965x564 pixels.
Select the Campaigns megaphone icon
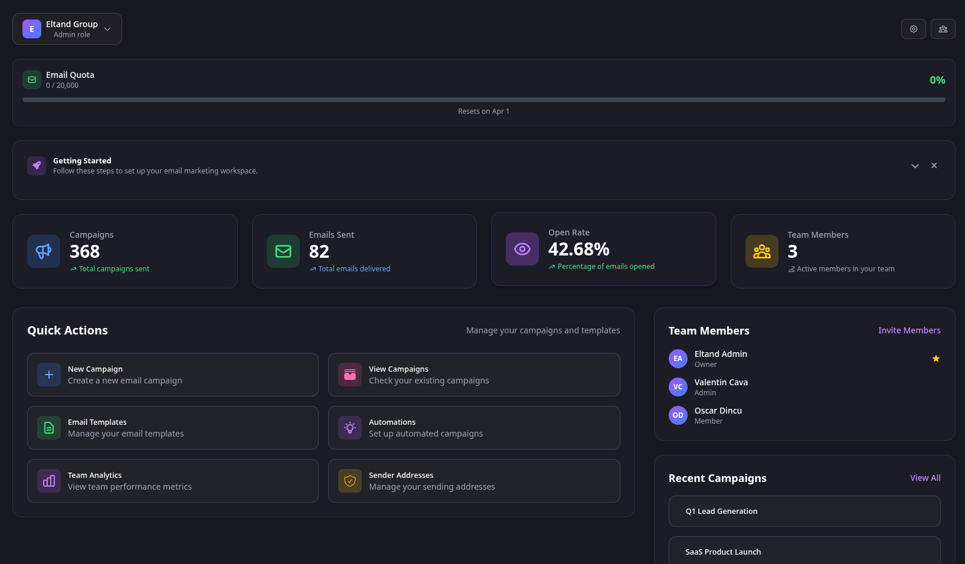pos(43,251)
